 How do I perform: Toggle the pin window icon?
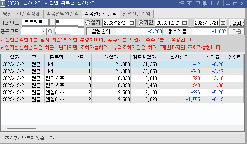point(204,3)
